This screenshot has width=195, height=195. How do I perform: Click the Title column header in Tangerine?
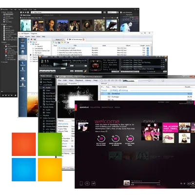(75, 45)
